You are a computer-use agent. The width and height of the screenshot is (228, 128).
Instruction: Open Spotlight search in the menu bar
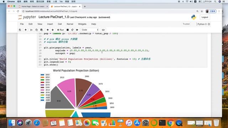tap(215, 1)
